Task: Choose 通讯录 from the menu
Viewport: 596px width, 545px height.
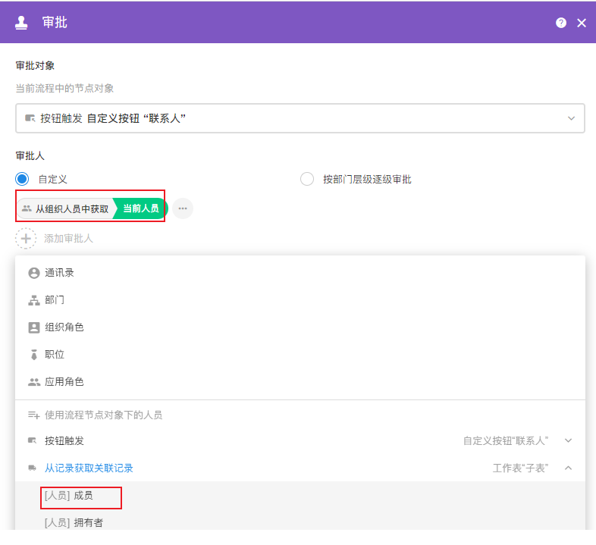Action: [x=59, y=273]
